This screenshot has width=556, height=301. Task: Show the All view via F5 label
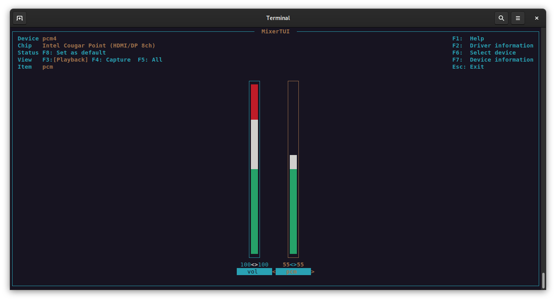[150, 59]
